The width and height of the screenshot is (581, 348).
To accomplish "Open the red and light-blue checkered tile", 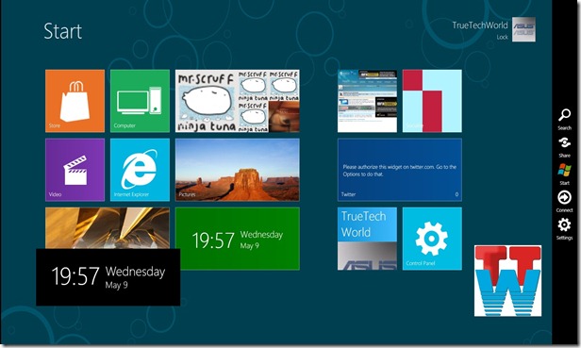I will pos(432,101).
